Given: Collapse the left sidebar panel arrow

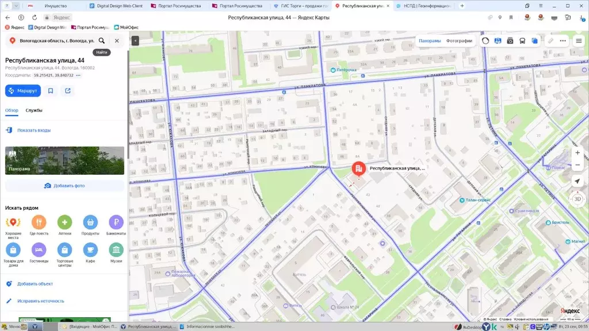Looking at the screenshot, I should pyautogui.click(x=135, y=41).
